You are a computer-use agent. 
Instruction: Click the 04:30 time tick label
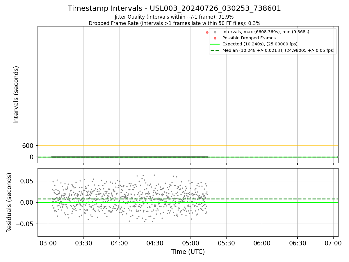(155, 243)
